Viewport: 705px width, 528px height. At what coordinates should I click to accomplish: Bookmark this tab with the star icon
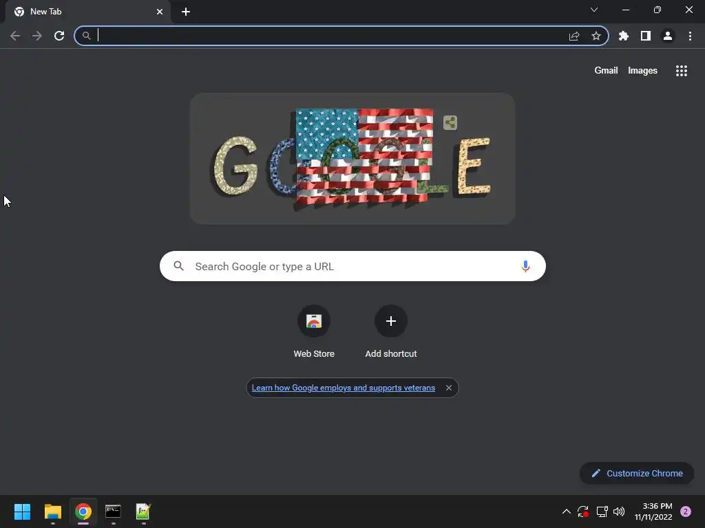pyautogui.click(x=596, y=36)
